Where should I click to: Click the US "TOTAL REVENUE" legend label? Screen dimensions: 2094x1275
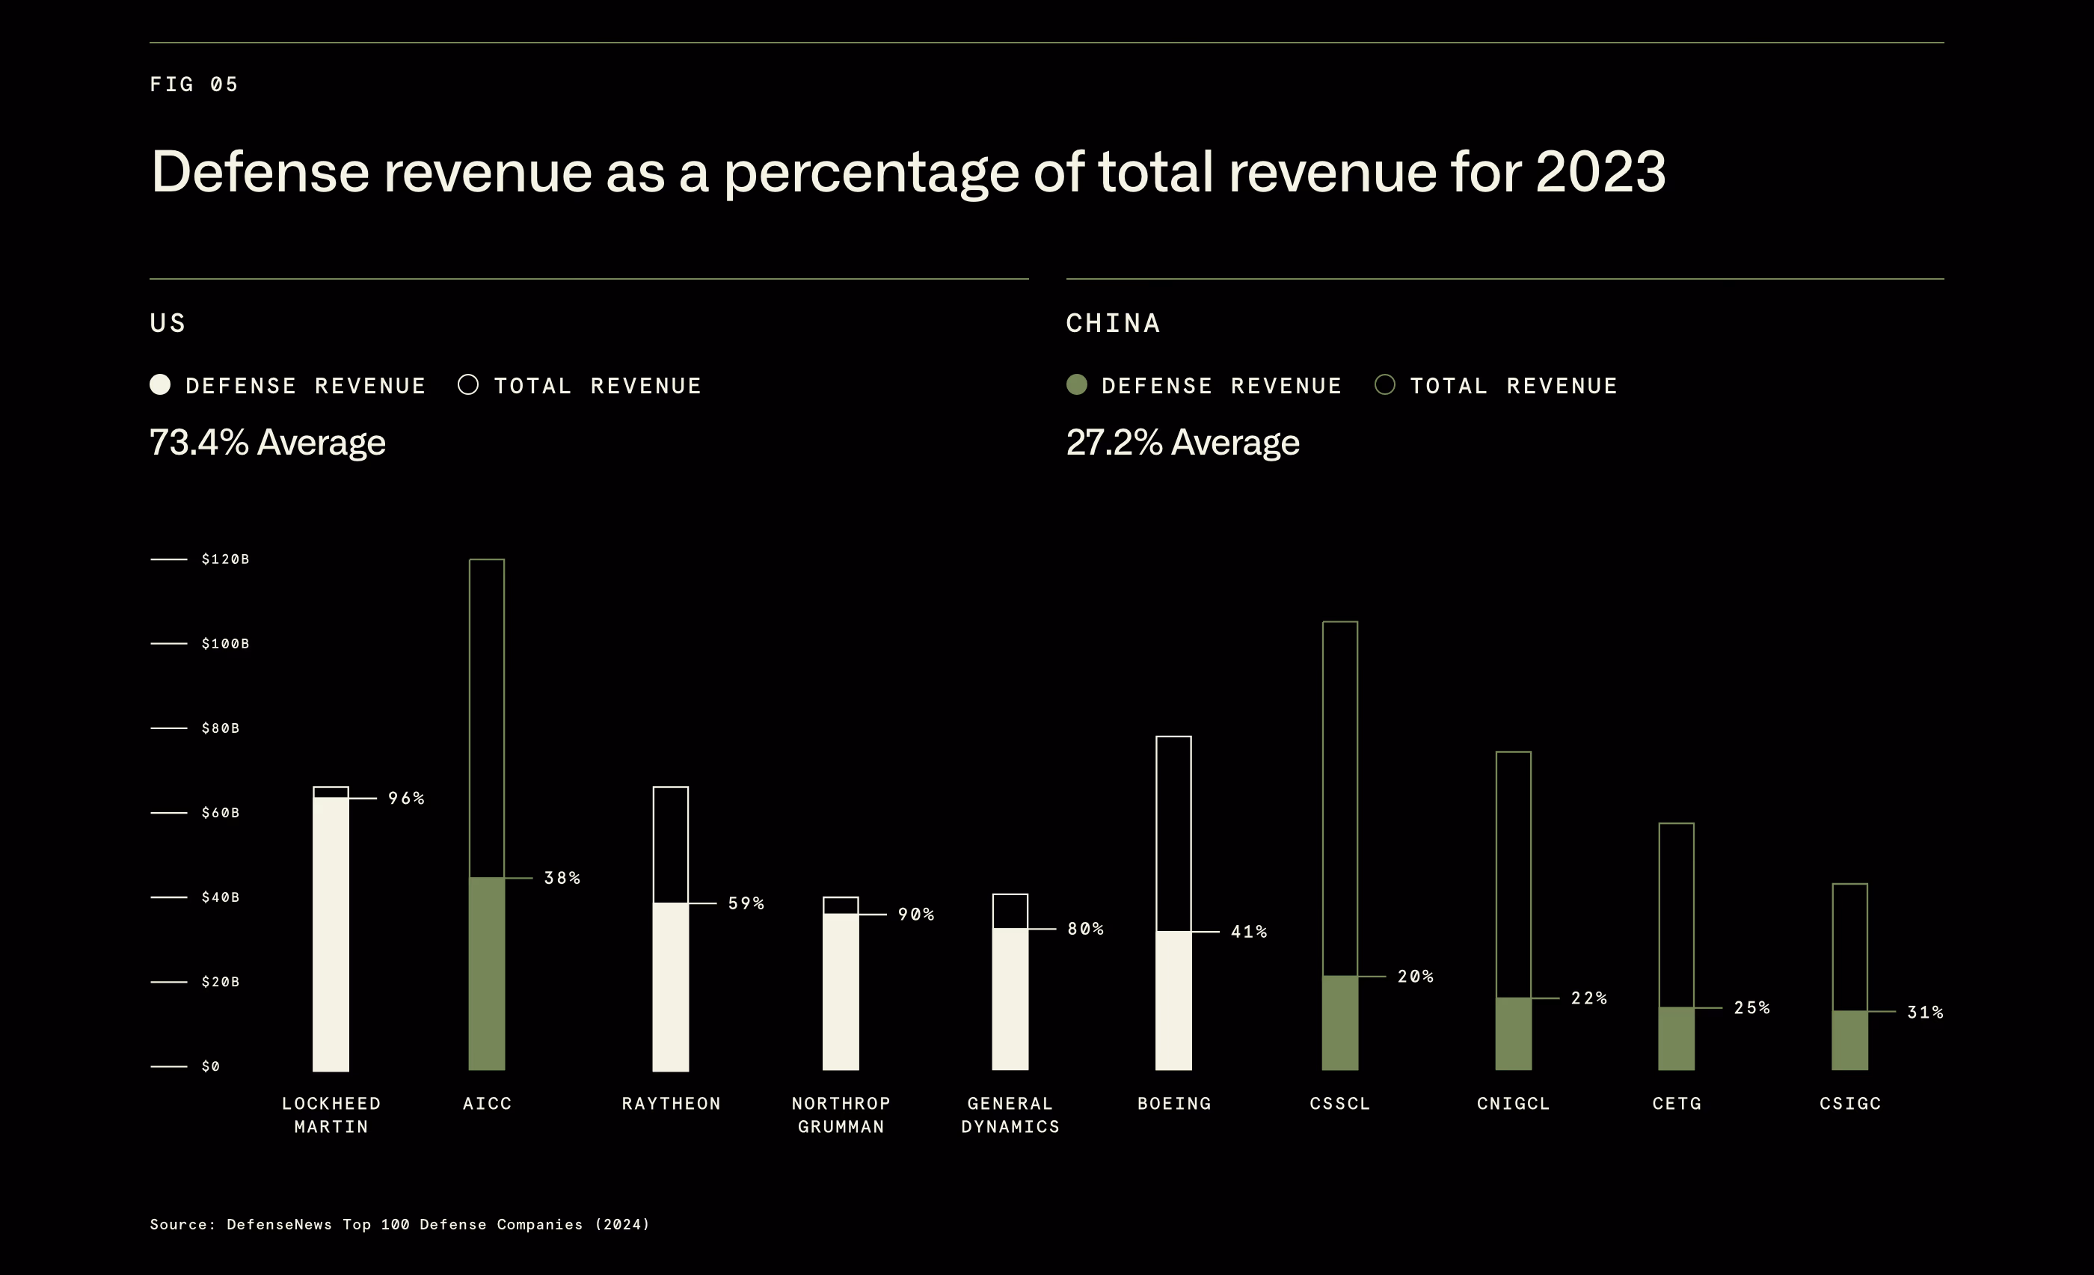(598, 386)
